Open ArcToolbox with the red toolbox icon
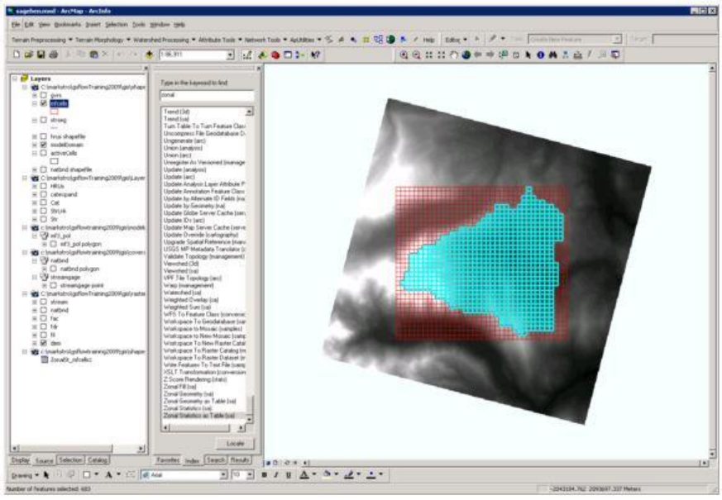Viewport: 722px width, 500px height. 275,55
